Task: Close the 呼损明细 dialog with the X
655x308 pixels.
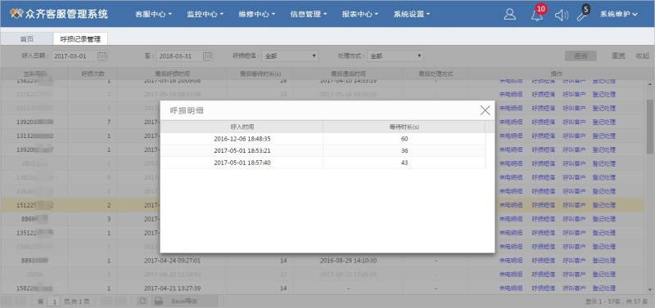Action: click(485, 110)
